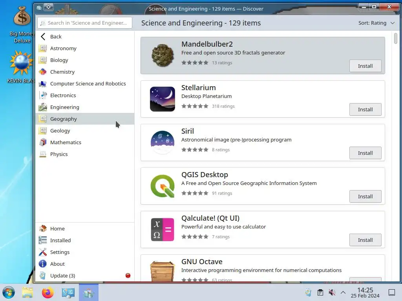Click the Electronics category icon
Viewport: 402px width, 301px height.
click(43, 96)
